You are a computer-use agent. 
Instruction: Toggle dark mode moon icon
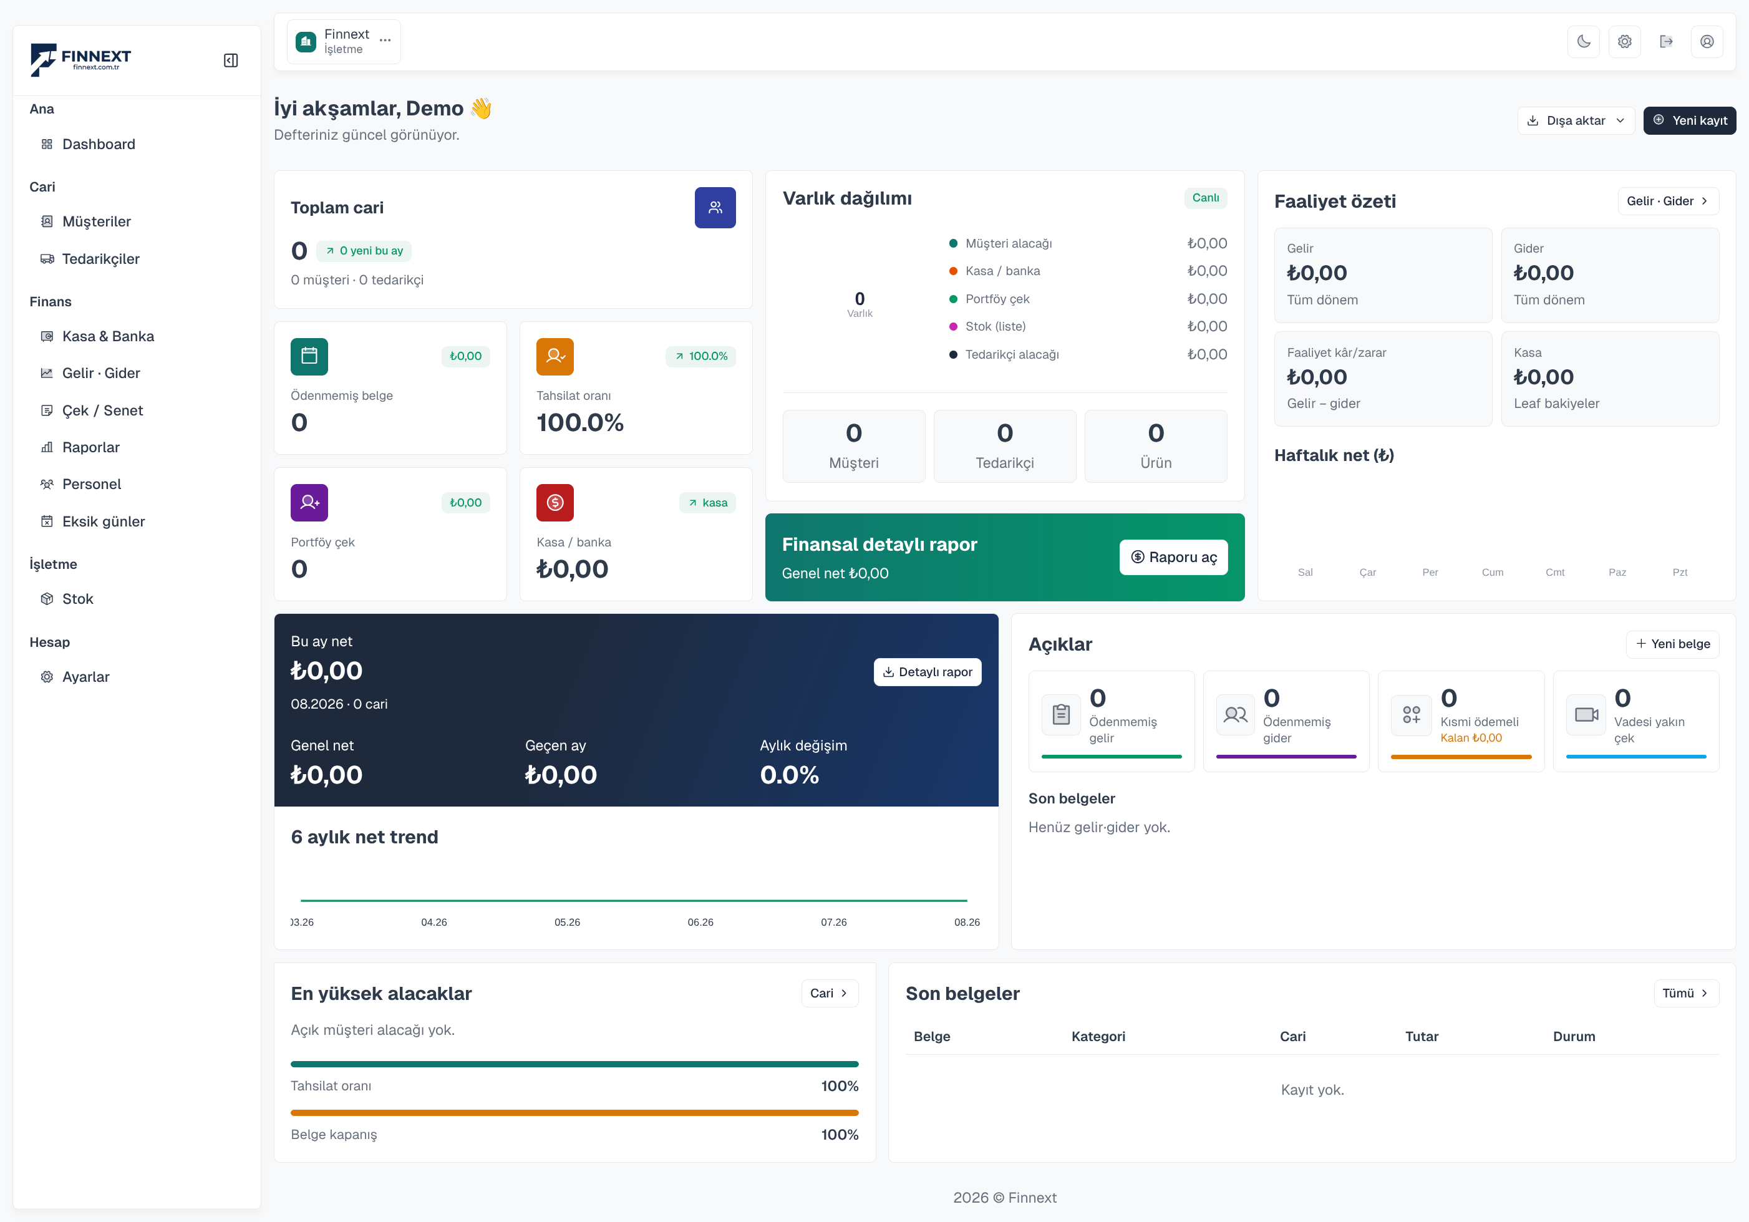[x=1584, y=41]
